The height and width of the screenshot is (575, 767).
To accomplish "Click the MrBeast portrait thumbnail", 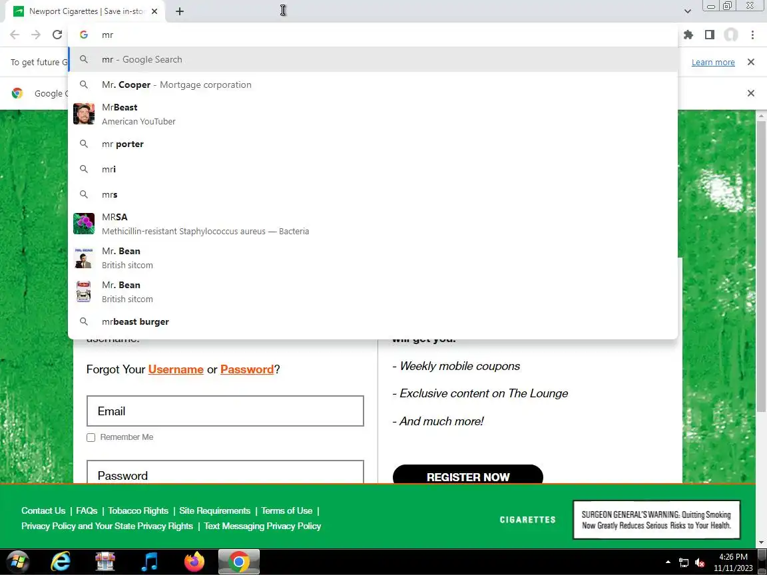I will (84, 114).
